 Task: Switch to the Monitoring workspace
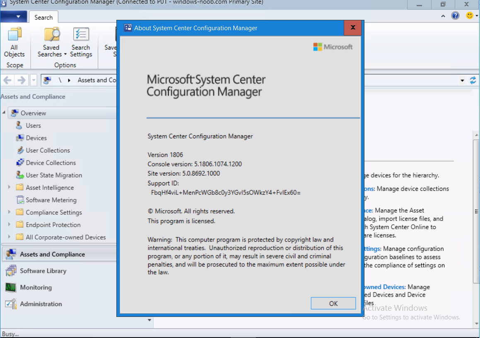coord(59,287)
